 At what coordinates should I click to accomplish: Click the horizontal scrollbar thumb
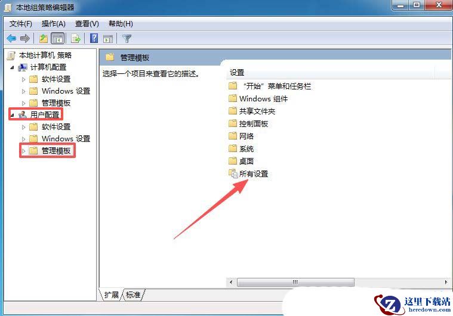point(295,282)
